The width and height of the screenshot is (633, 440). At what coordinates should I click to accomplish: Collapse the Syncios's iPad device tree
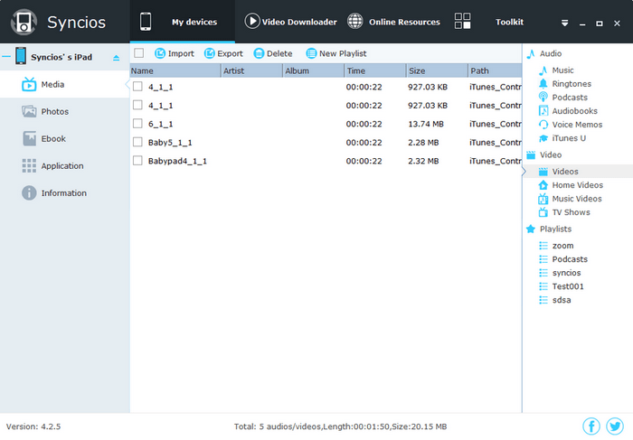6,57
